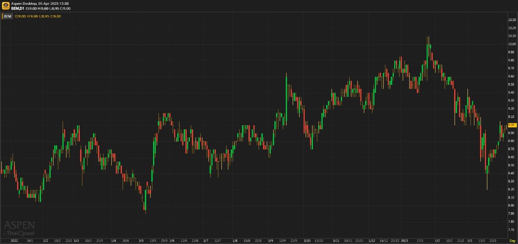The image size is (518, 244).
Task: Click the 3/5 date axis label
Action: (x=141, y=241)
